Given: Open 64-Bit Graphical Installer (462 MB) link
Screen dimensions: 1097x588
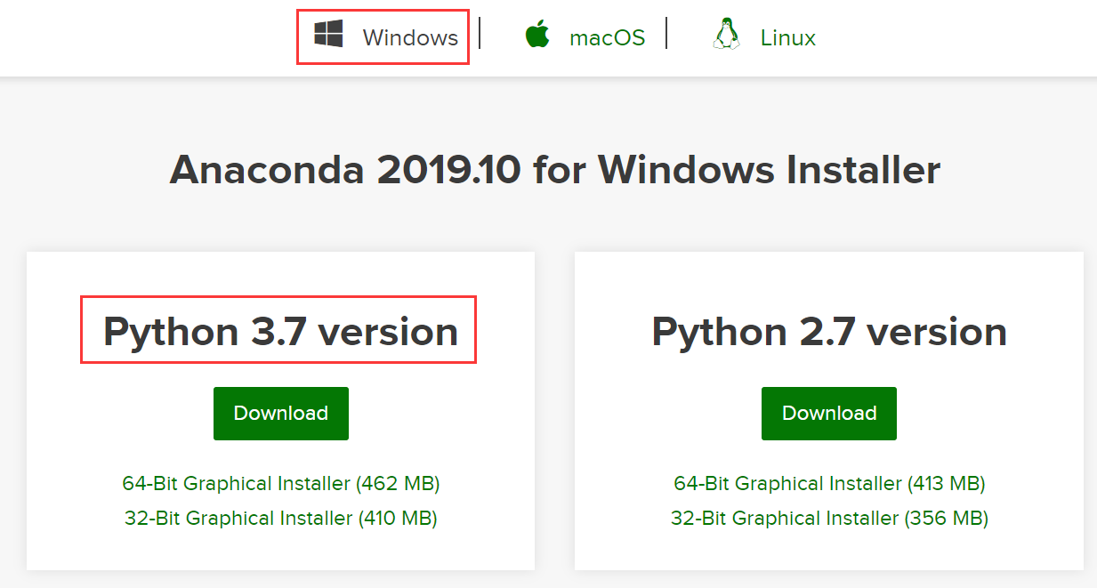Looking at the screenshot, I should (x=281, y=483).
